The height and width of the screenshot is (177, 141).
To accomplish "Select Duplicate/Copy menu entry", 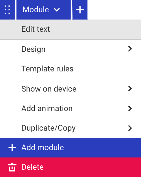I will coord(70,128).
